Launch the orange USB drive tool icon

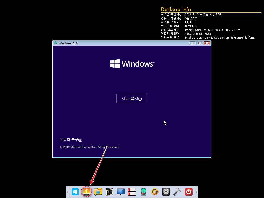(x=86, y=192)
